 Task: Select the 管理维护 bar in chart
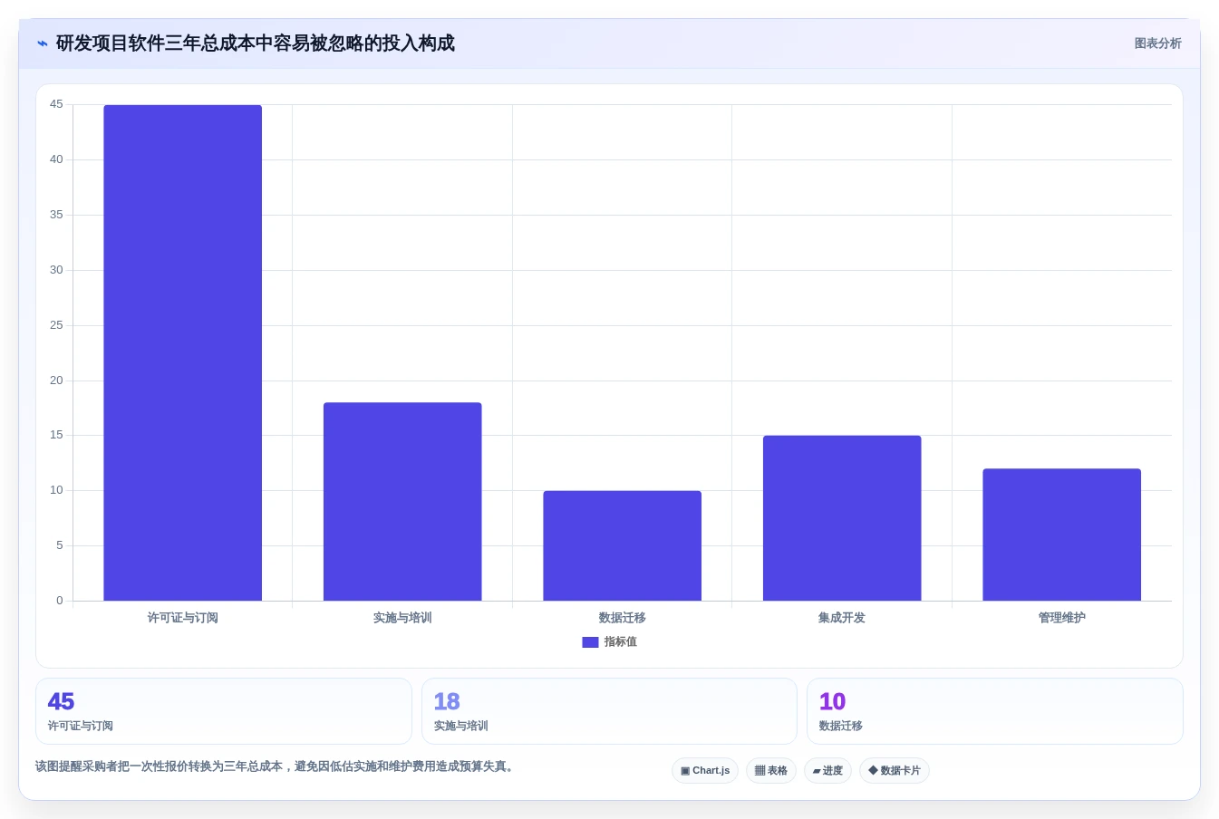pos(1062,535)
